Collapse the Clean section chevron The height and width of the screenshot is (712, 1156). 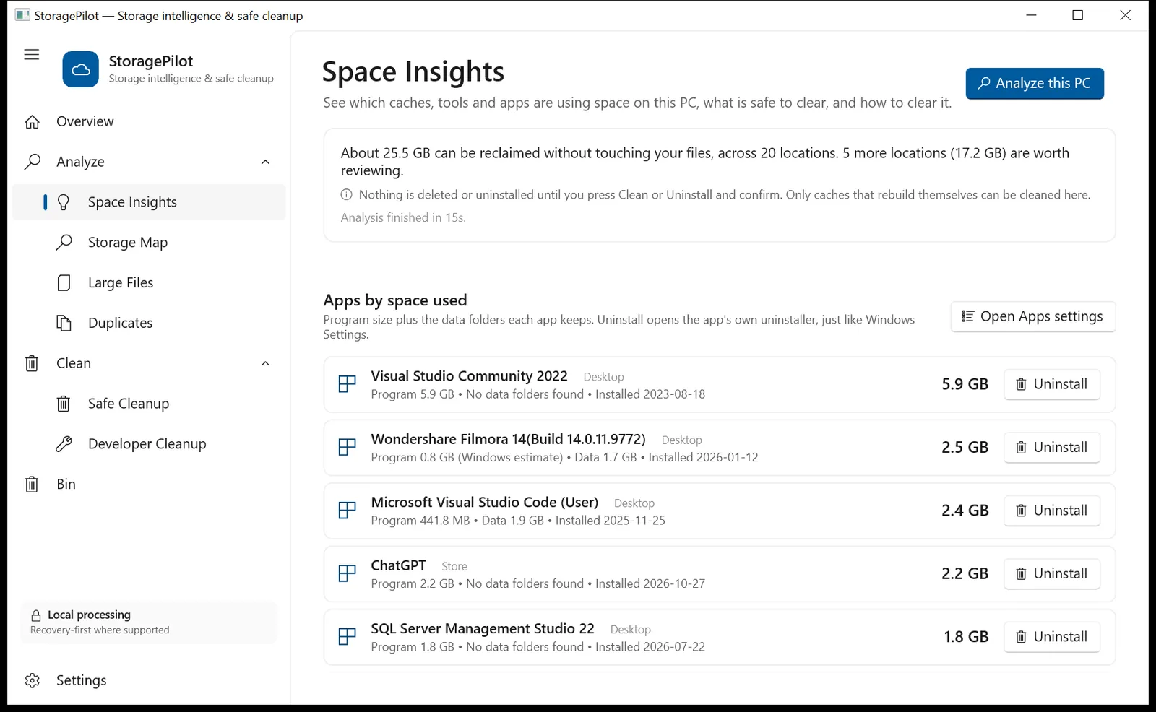point(266,363)
